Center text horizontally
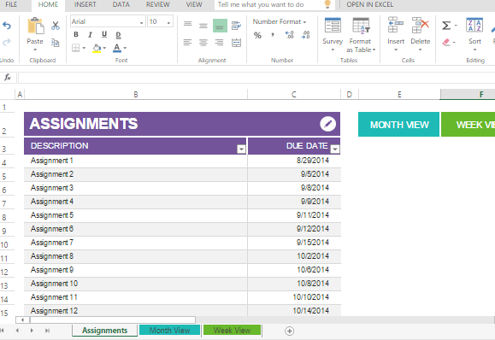The image size is (495, 340). tap(203, 43)
